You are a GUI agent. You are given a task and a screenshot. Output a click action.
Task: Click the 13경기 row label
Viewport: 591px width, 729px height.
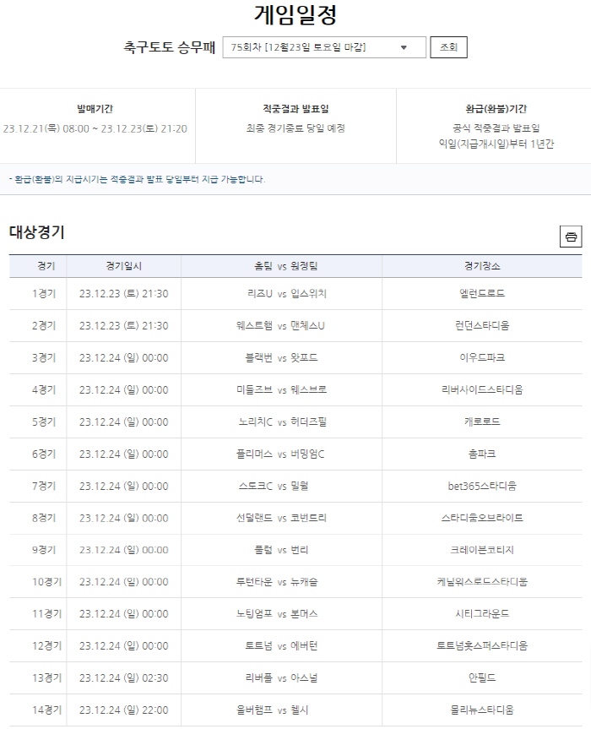46,678
